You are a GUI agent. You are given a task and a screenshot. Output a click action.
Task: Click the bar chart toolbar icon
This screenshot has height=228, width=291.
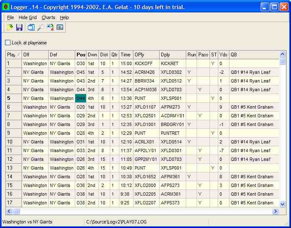[x=60, y=27]
